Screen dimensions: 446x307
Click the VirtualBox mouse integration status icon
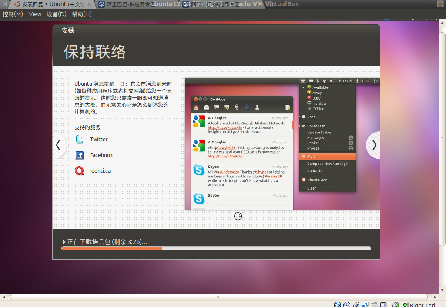pyautogui.click(x=396, y=304)
